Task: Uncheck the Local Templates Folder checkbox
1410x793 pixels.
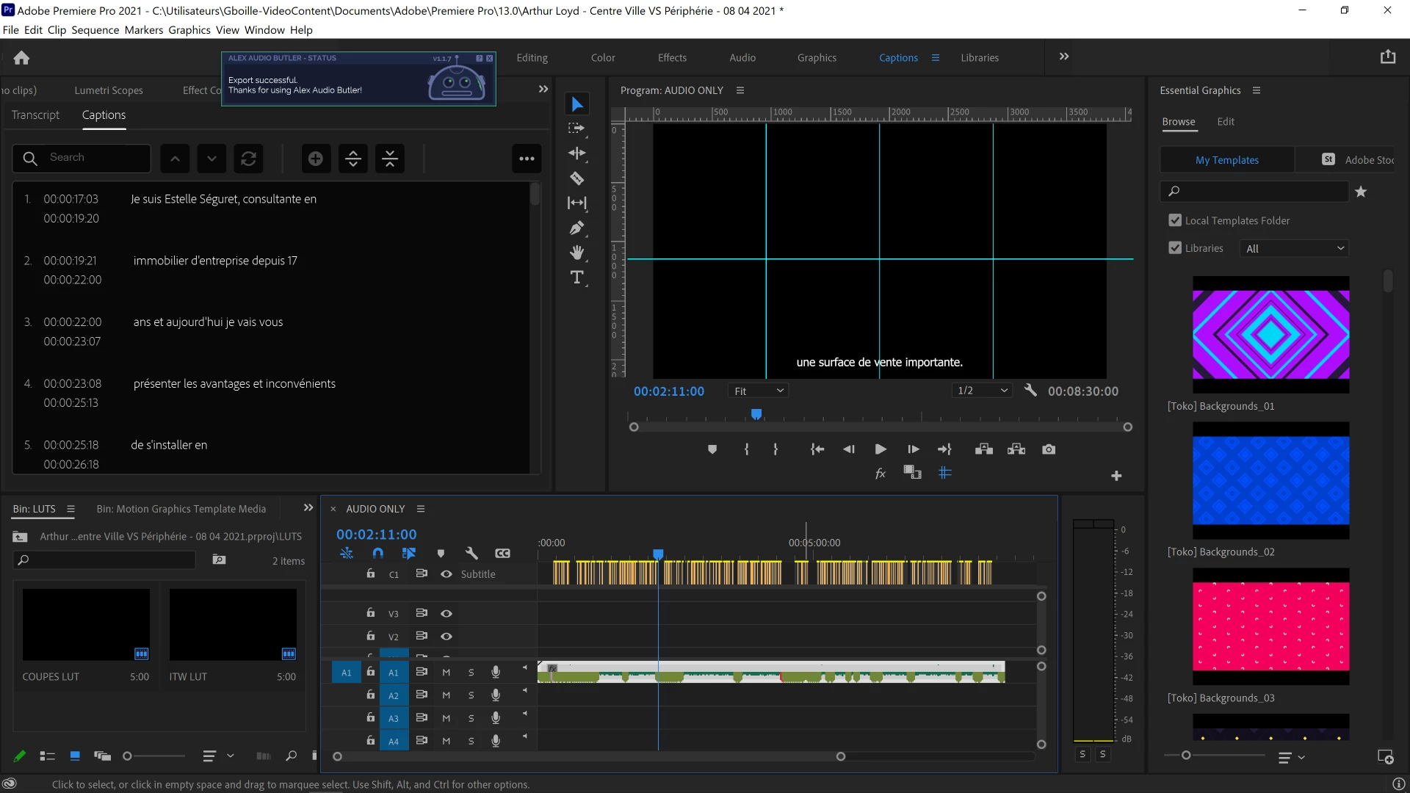Action: point(1175,220)
